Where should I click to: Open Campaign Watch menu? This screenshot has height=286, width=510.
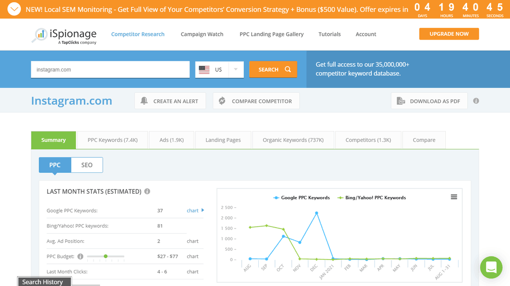202,34
